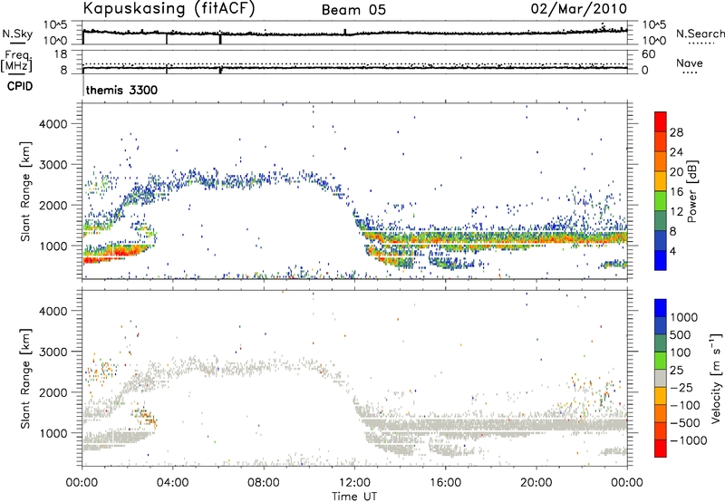Screen dimensions: 725x502
Task: Click the date '02/Mar/2010'
Action: point(579,9)
